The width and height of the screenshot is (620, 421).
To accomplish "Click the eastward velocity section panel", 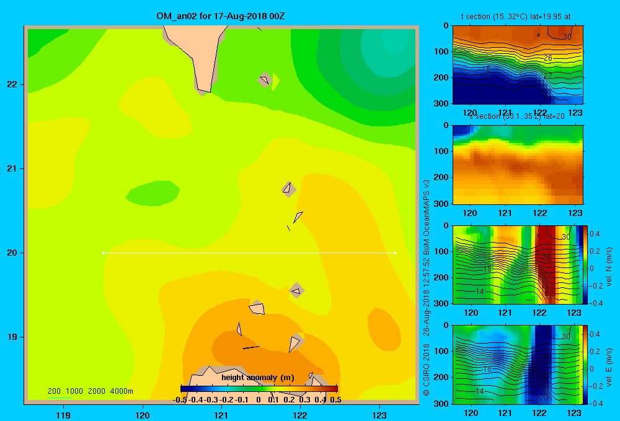I will click(x=518, y=365).
